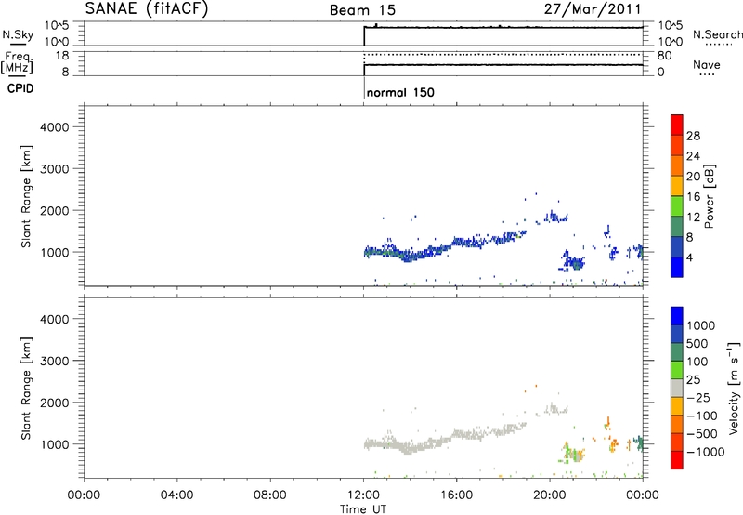Pick the teal 8–12 dB power swatch
Screen dimensions: 743x515
coord(677,227)
